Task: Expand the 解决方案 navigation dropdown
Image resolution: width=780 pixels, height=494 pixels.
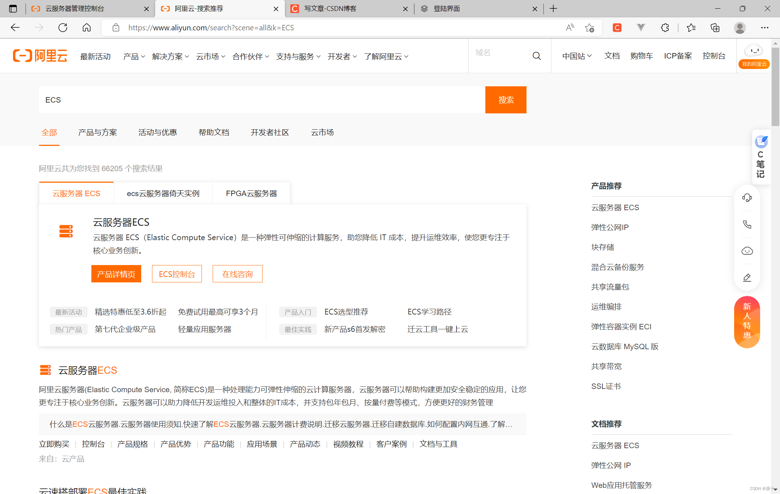Action: (x=170, y=57)
